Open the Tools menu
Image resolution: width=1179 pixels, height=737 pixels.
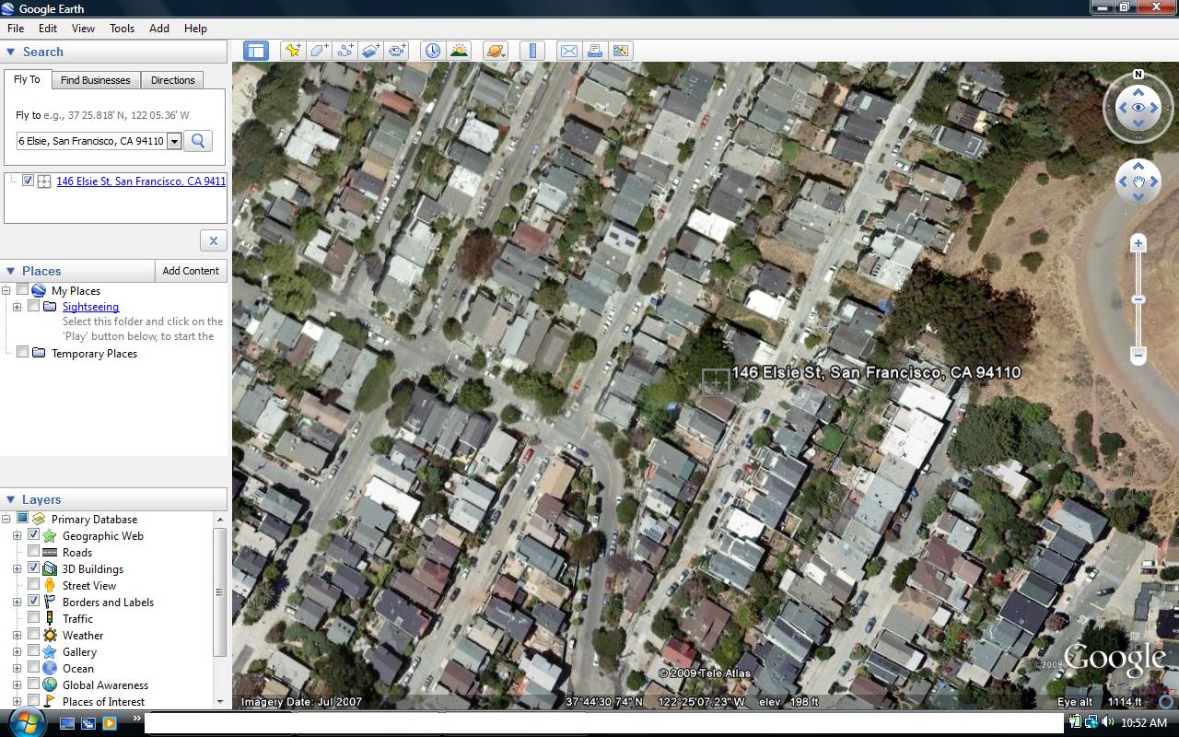pos(123,29)
